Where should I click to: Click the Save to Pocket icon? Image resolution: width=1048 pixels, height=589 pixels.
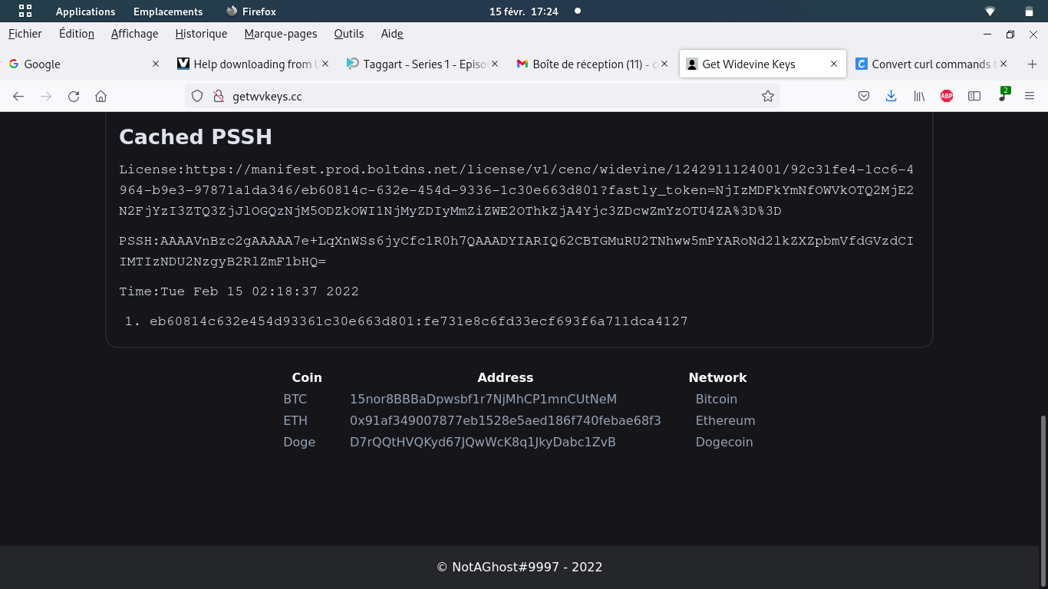click(863, 96)
